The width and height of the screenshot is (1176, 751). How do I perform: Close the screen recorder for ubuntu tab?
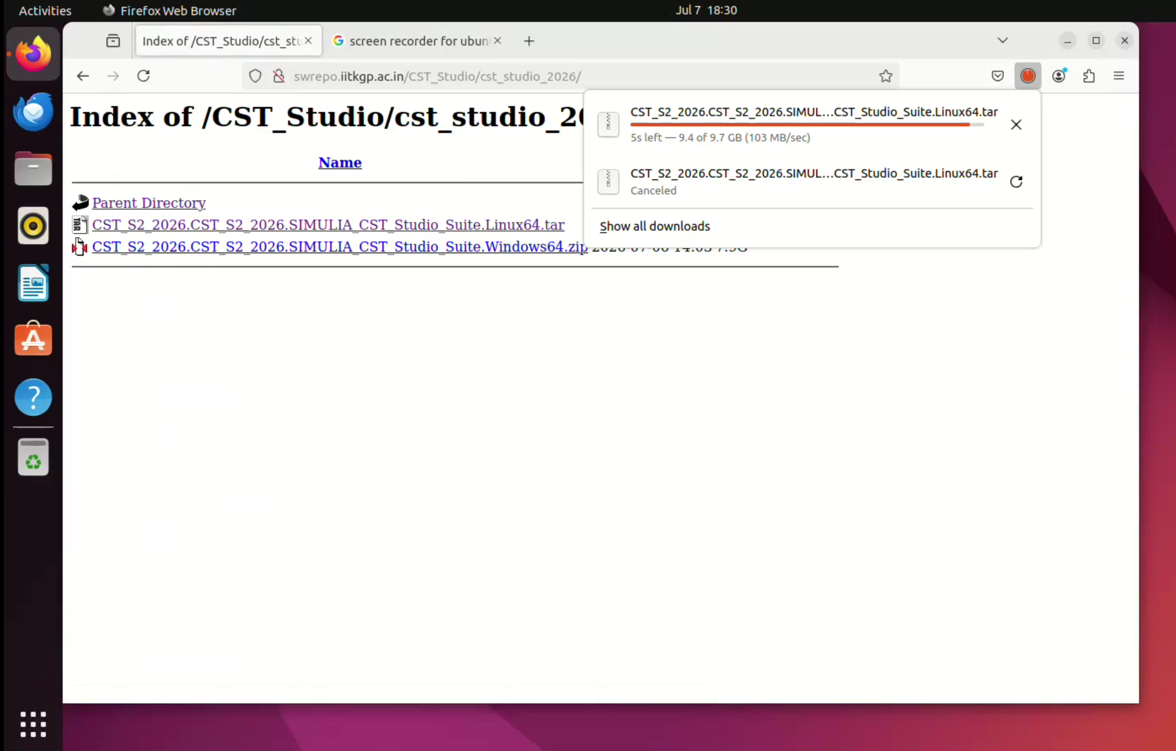coord(497,41)
